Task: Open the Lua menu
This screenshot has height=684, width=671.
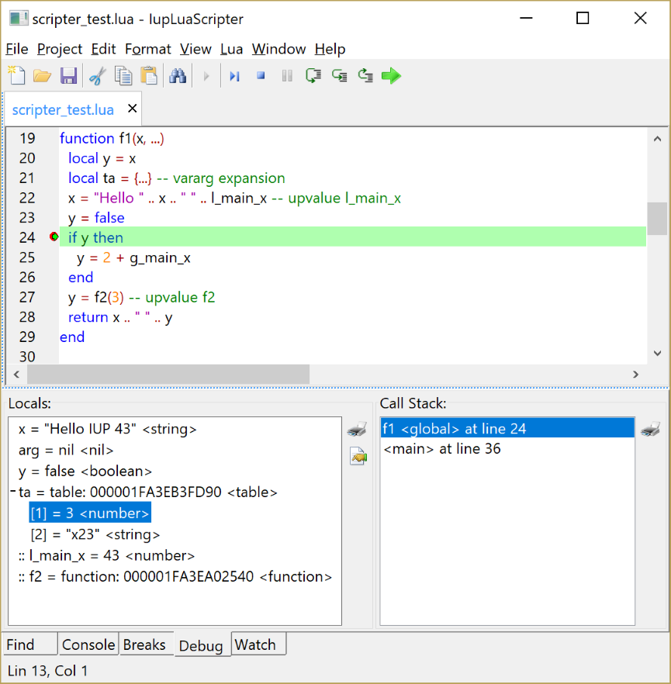Action: 231,49
